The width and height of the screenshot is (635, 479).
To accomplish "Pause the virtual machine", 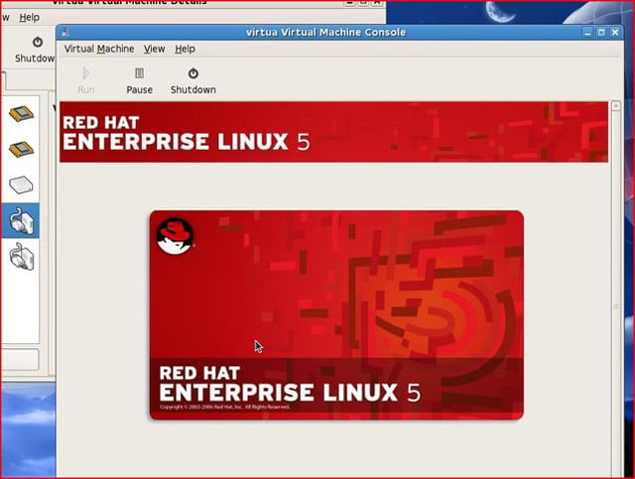I will (x=139, y=80).
